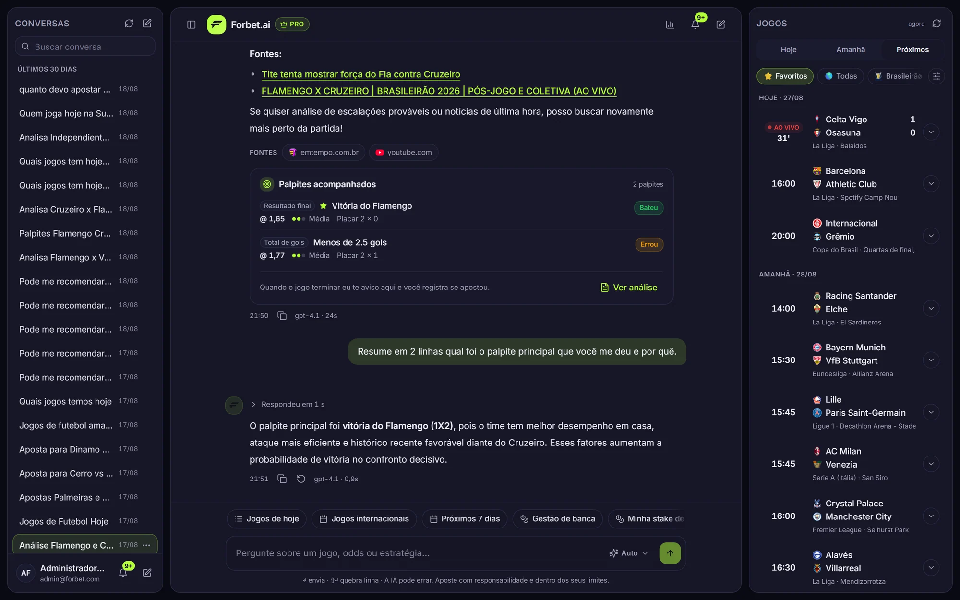Expand the AC Milan vs Venezia match

click(x=931, y=464)
